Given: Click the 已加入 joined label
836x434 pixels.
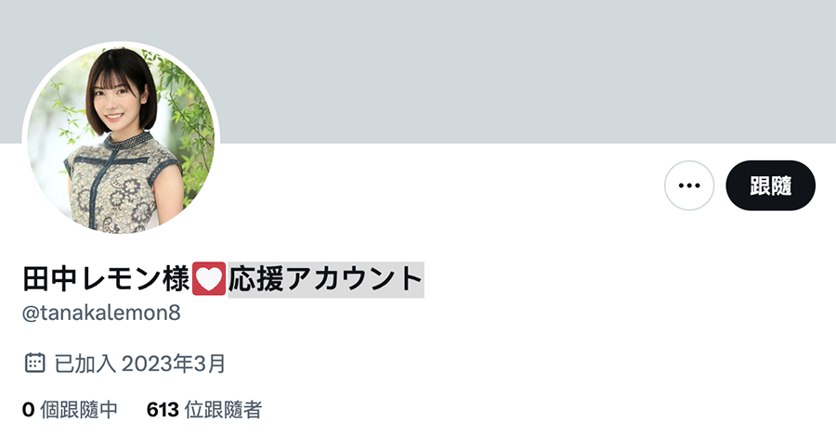Looking at the screenshot, I should [x=85, y=364].
